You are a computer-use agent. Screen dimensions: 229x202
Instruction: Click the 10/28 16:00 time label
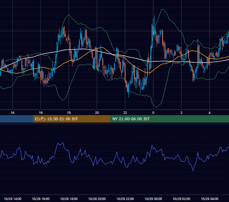(x=41, y=199)
